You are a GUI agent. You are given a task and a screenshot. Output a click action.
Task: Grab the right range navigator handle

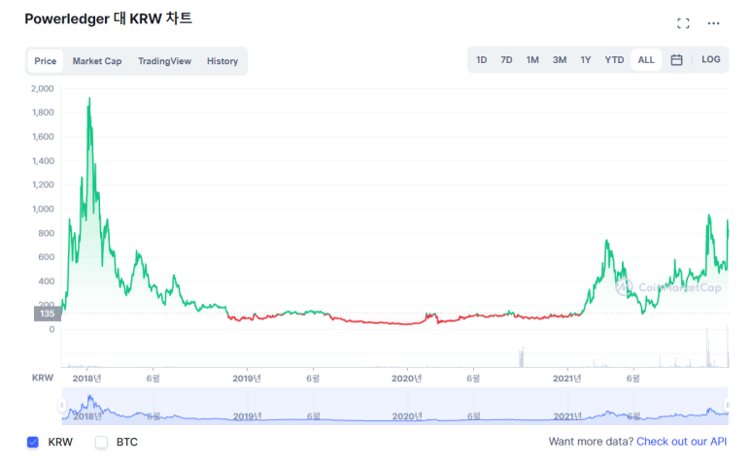click(728, 405)
